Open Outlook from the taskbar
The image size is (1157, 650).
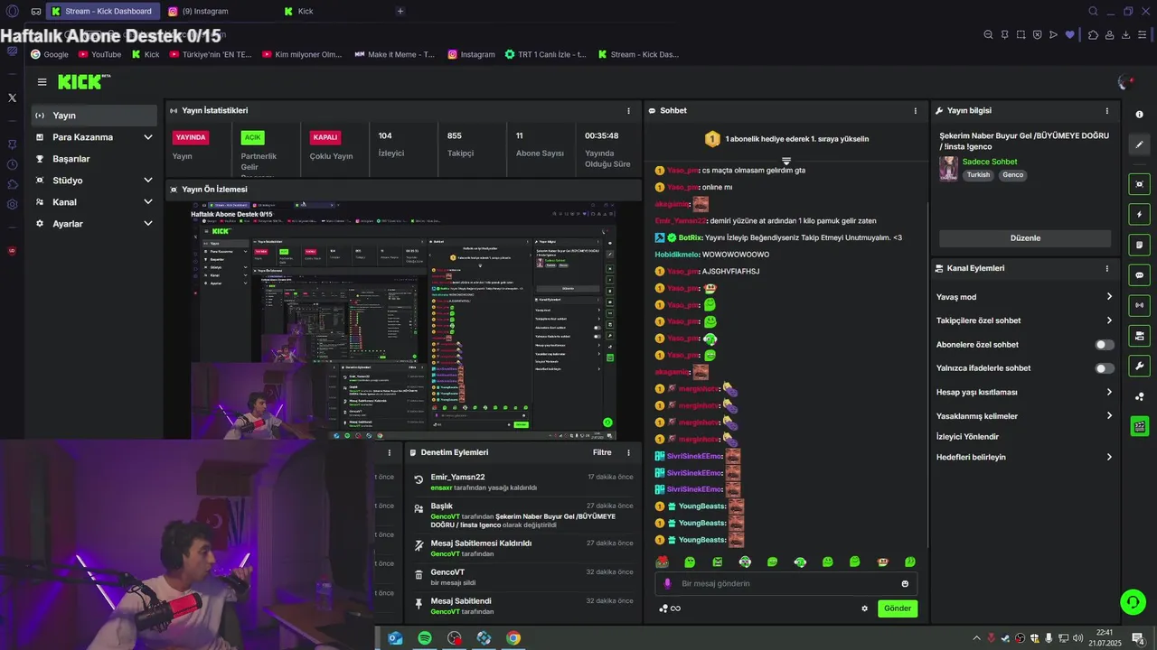click(x=395, y=638)
